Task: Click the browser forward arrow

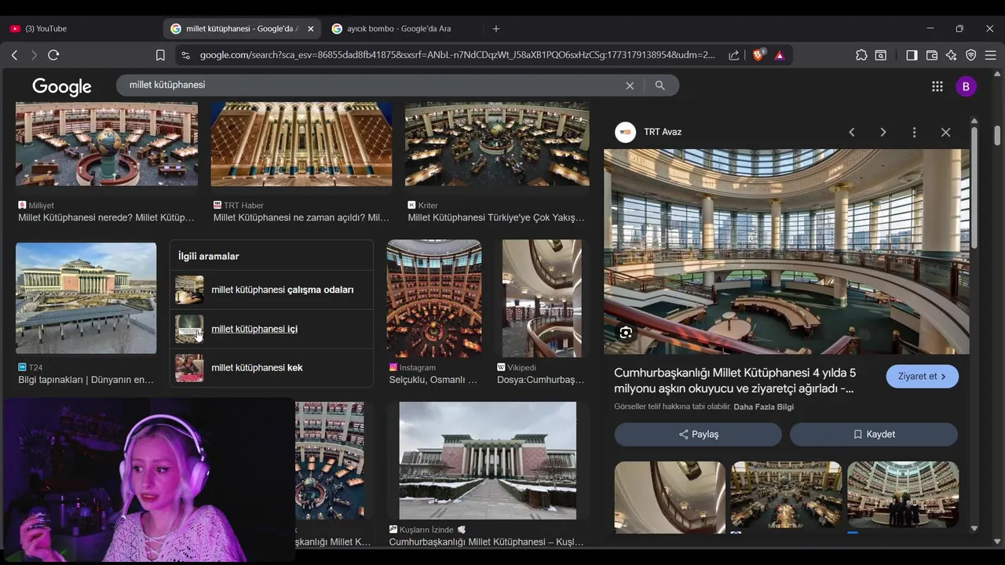Action: pos(34,55)
